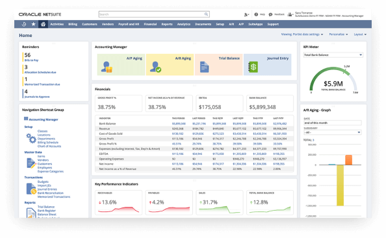Viewport: 386px width, 238px height.
Task: Go to the Home dashboard icon
Action: click(43, 24)
